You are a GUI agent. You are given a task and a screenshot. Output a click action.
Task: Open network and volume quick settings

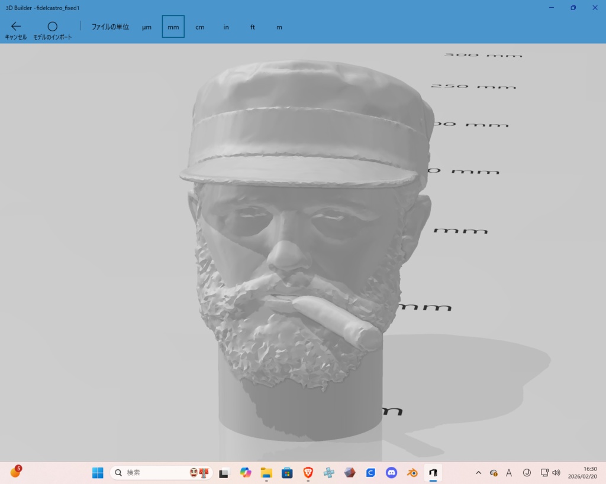tap(550, 472)
